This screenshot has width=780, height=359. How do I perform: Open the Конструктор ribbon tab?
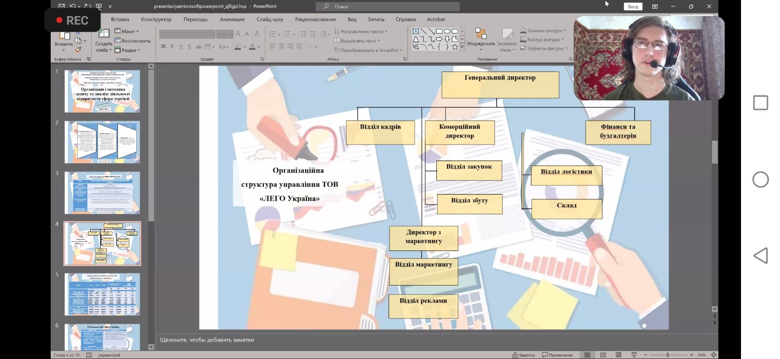point(156,19)
